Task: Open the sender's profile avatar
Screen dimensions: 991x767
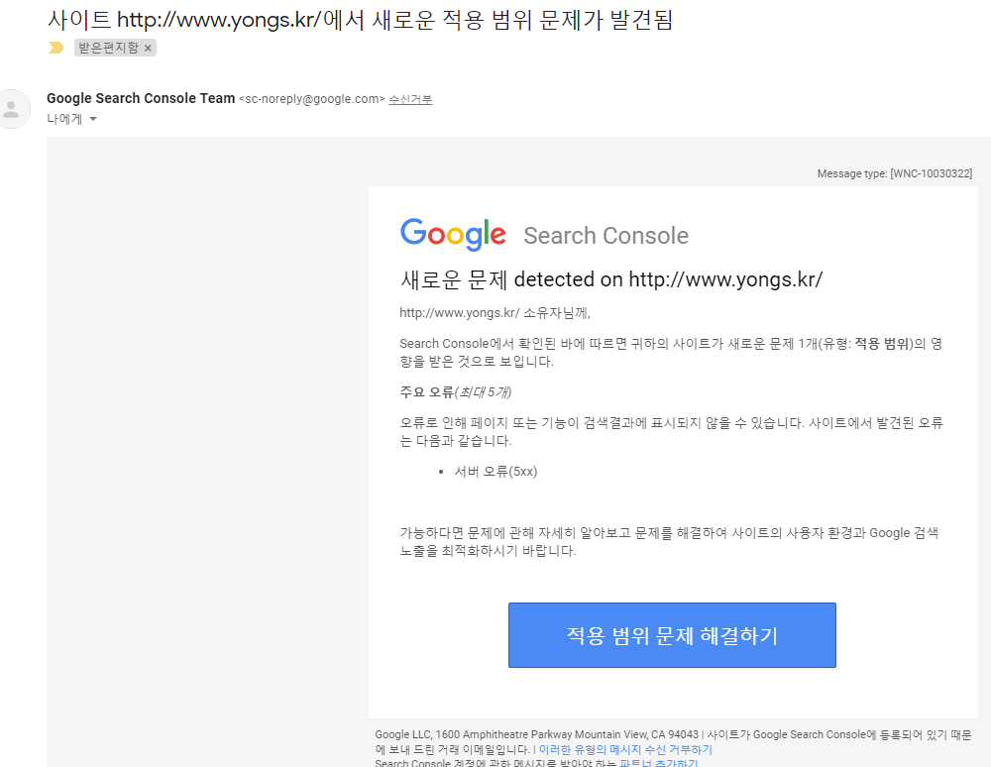Action: pos(13,109)
